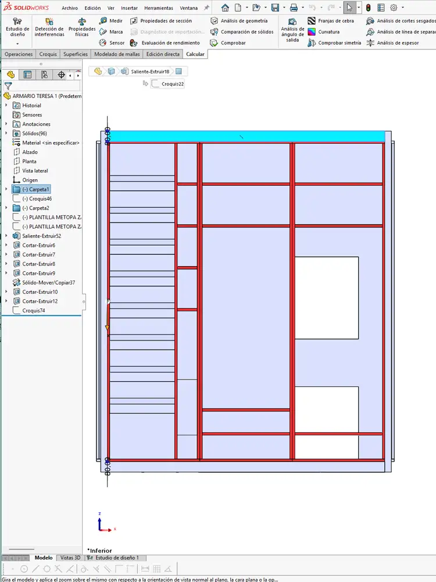Image resolution: width=436 pixels, height=582 pixels.
Task: Click the Marca tool
Action: [x=111, y=32]
